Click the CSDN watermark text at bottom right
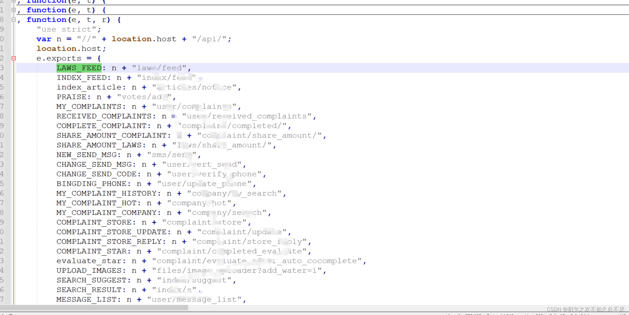 (x=585, y=309)
